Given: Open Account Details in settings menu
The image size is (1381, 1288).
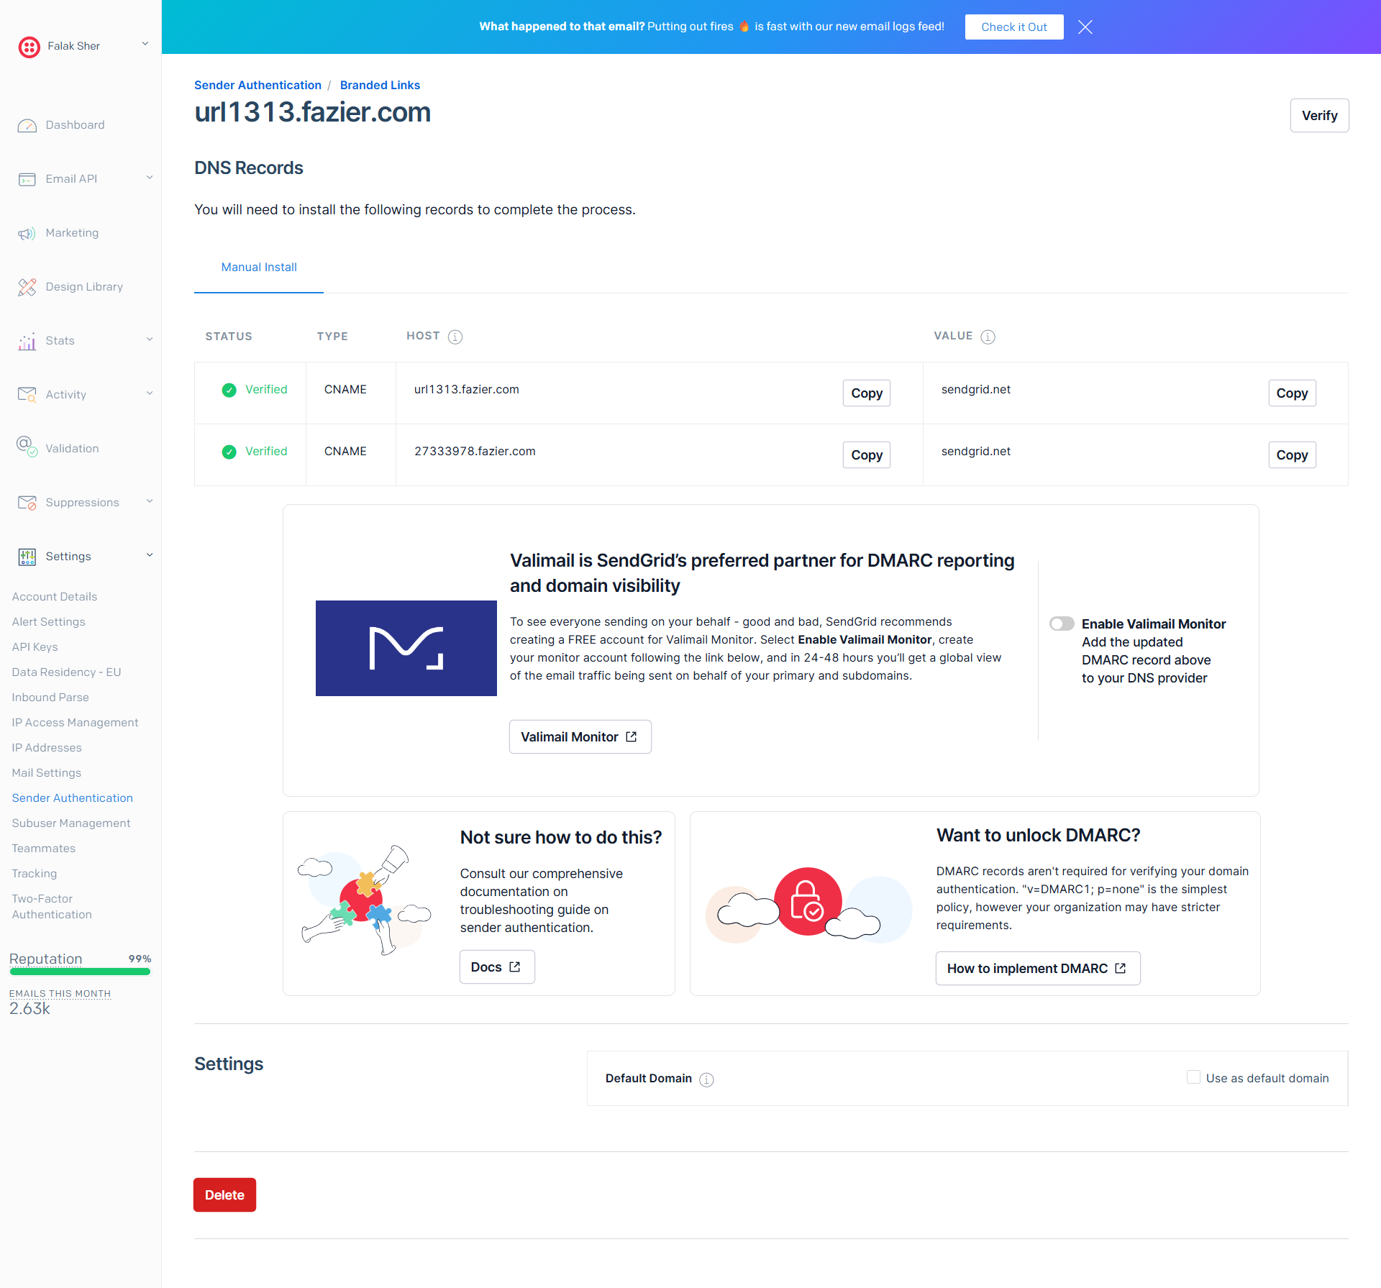Looking at the screenshot, I should point(55,597).
